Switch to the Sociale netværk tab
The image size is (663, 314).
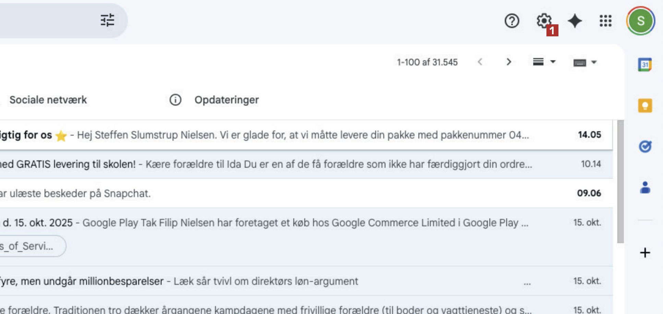point(48,100)
